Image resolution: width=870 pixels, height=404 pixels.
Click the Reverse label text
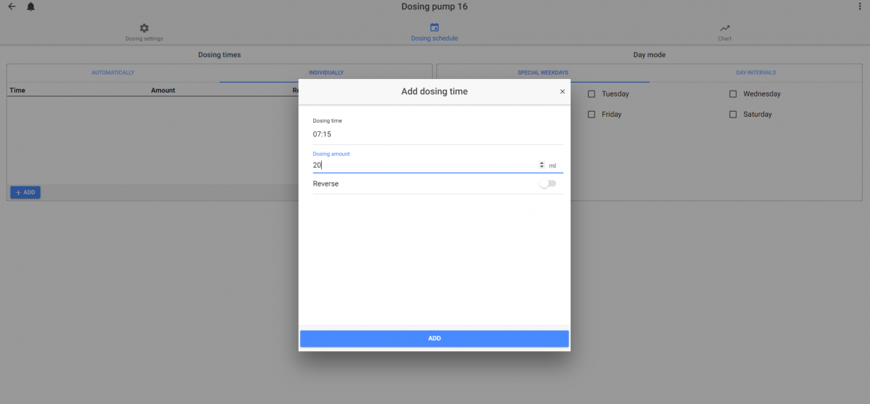click(x=326, y=184)
